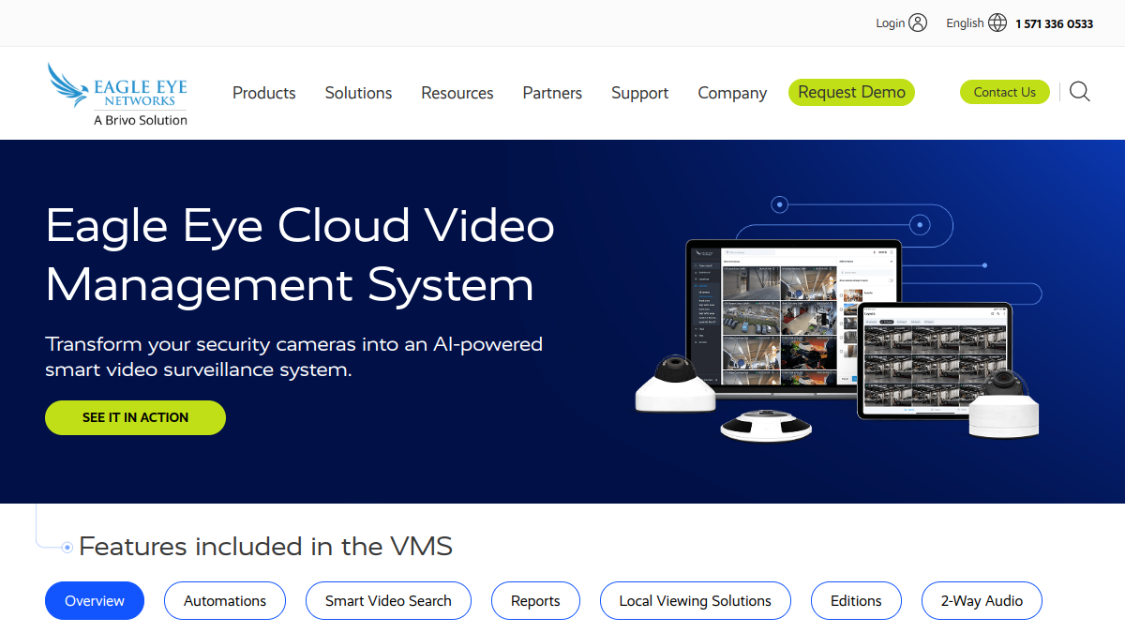Open the Products menu
1125x633 pixels.
pos(264,93)
